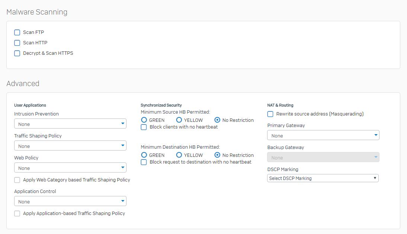This screenshot has height=234, width=407.
Task: Check Block request to destination with no heartbeat
Action: (144, 162)
